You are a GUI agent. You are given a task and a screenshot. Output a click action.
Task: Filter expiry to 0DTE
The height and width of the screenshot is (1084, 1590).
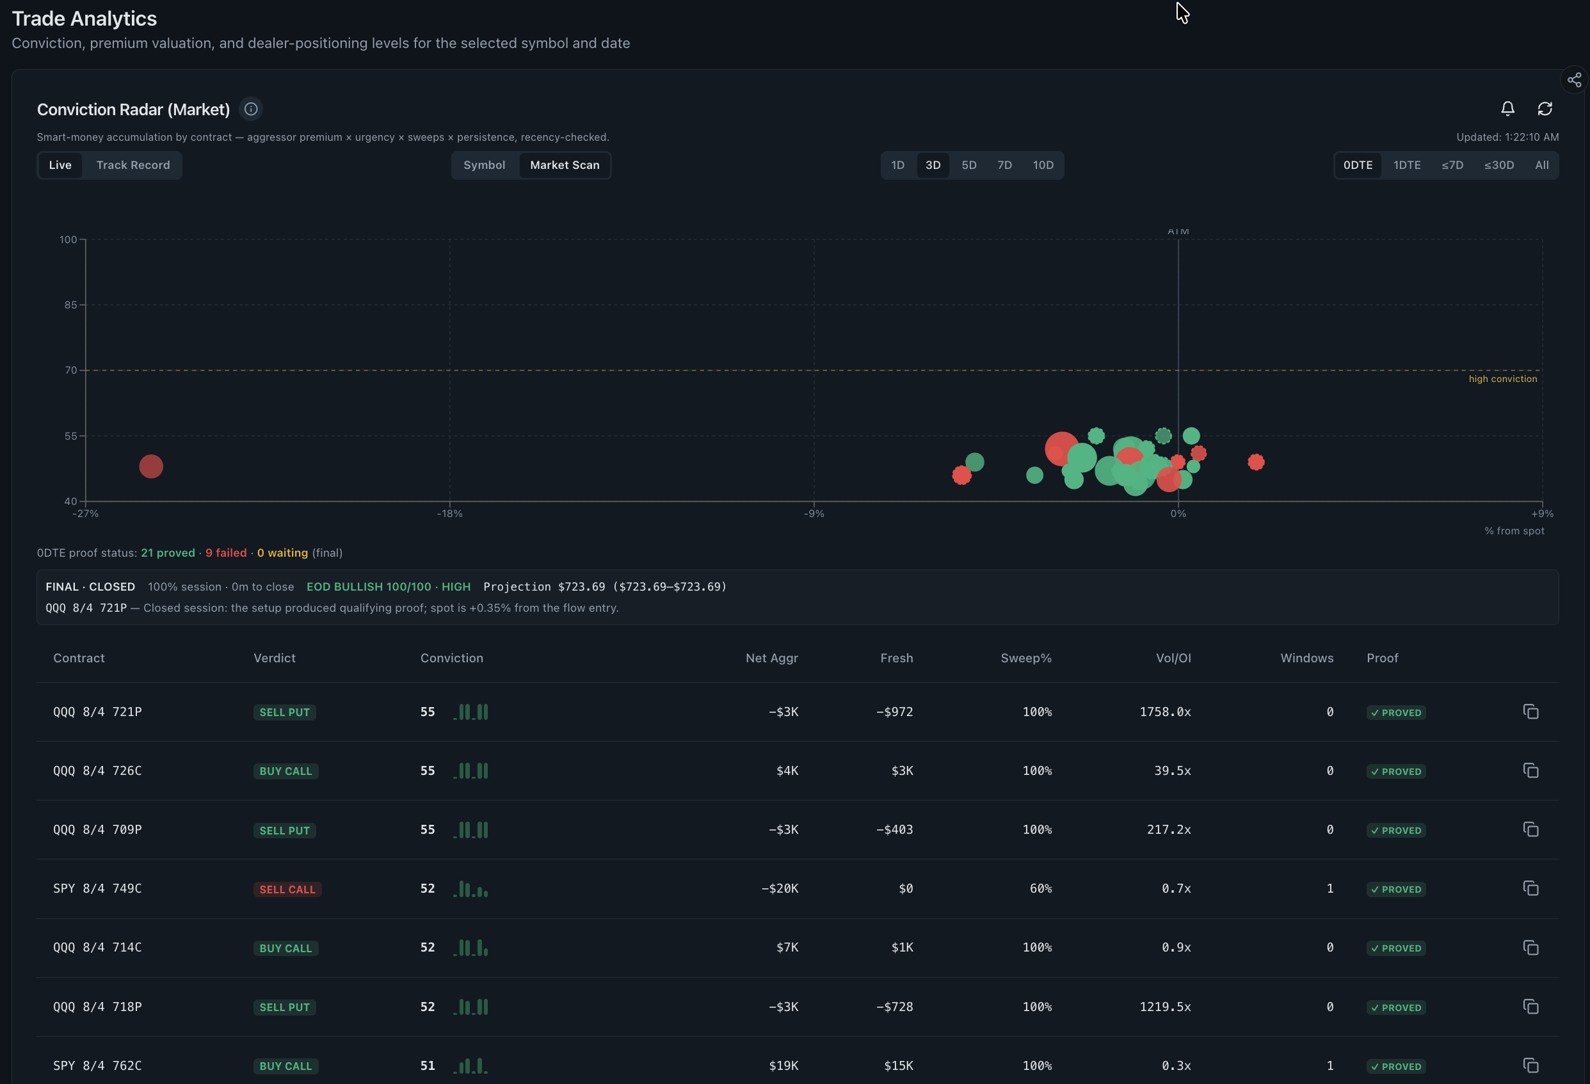1358,165
